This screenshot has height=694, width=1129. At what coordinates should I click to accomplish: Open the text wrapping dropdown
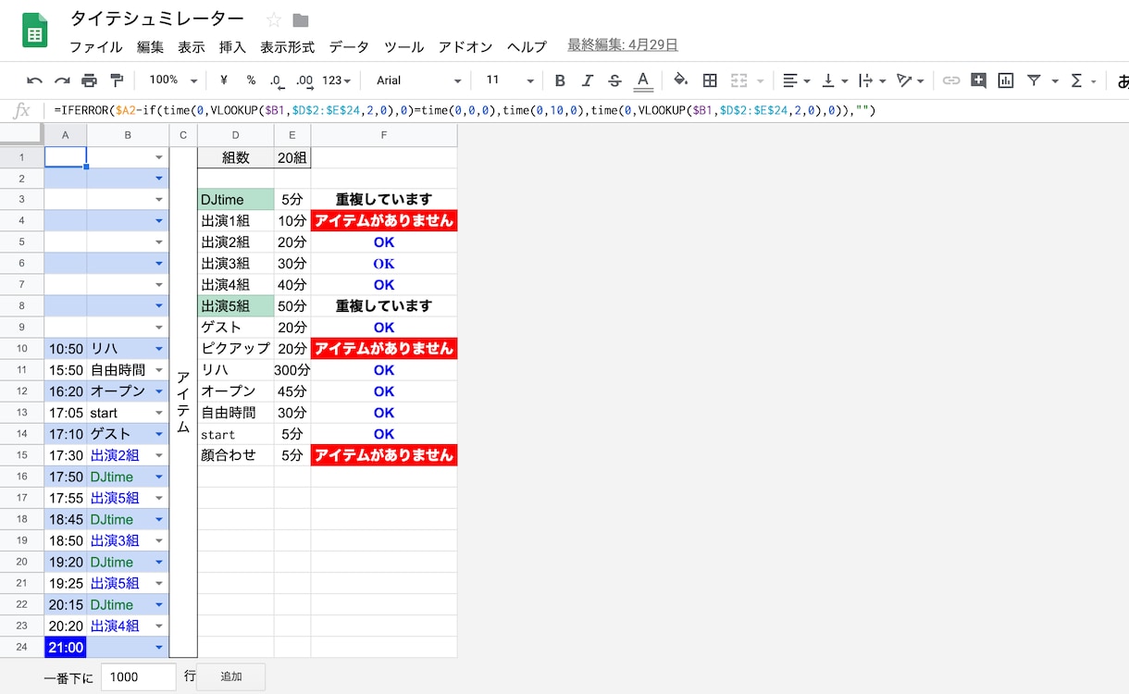click(x=873, y=81)
